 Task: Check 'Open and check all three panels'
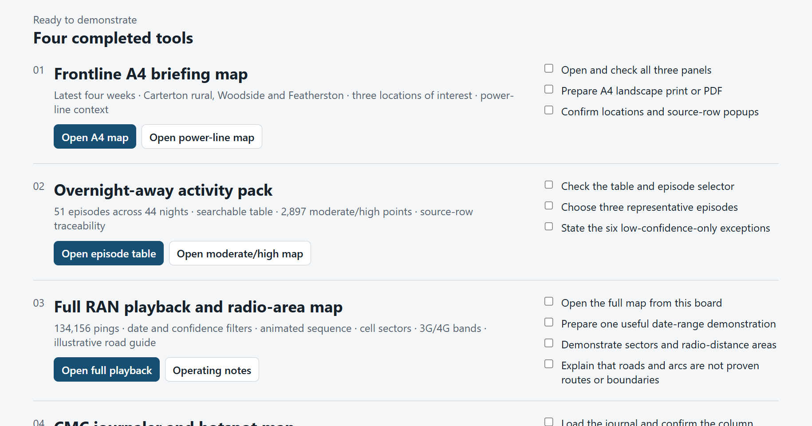coord(549,68)
